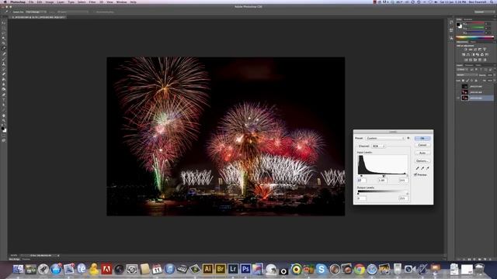Open the Window menu
497x279 pixels.
(121, 2)
